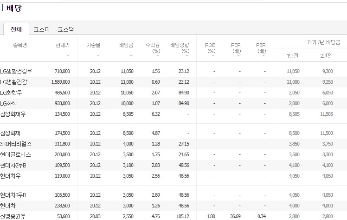Click the PBR (배) column header text
Screen dimensions: 347x220
[261, 48]
